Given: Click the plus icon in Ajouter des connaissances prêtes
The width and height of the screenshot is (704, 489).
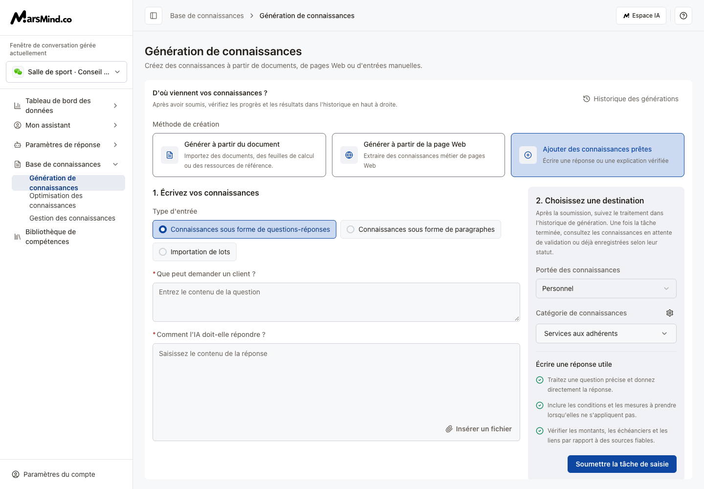Looking at the screenshot, I should 528,155.
